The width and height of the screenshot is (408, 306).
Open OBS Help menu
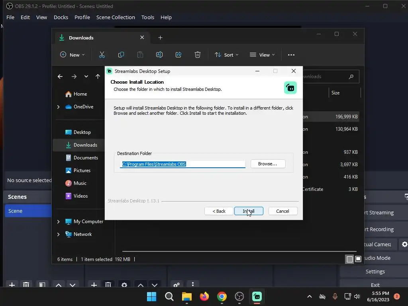(166, 18)
